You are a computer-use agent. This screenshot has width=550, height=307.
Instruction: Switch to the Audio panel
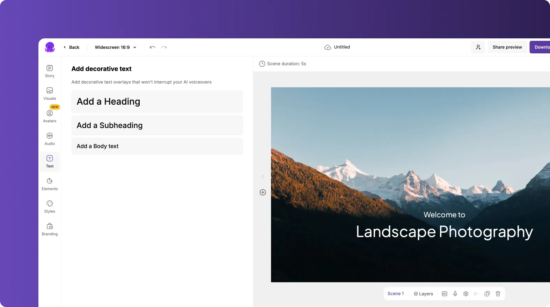coord(50,139)
